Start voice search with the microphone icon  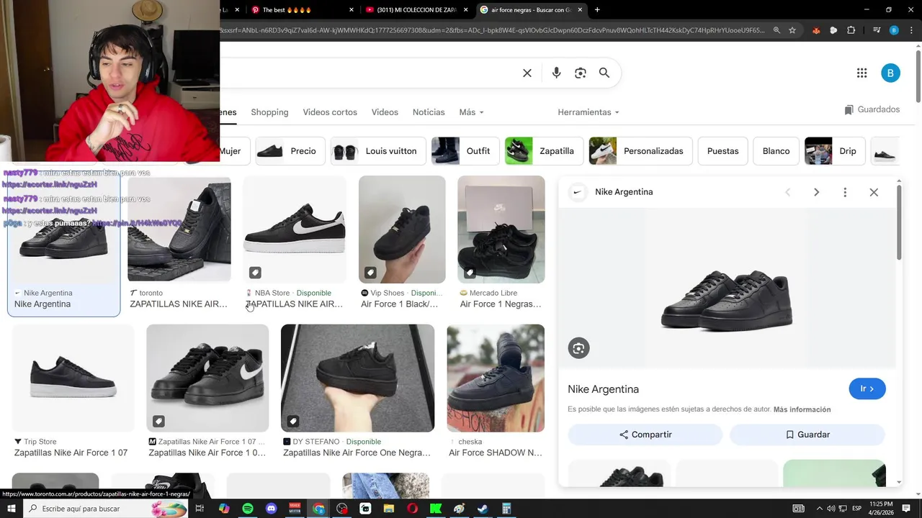click(x=556, y=73)
